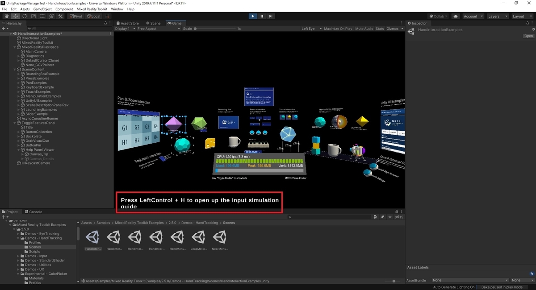Switch to the Console tab
Viewport: 536px width, 290px height.
33,212
